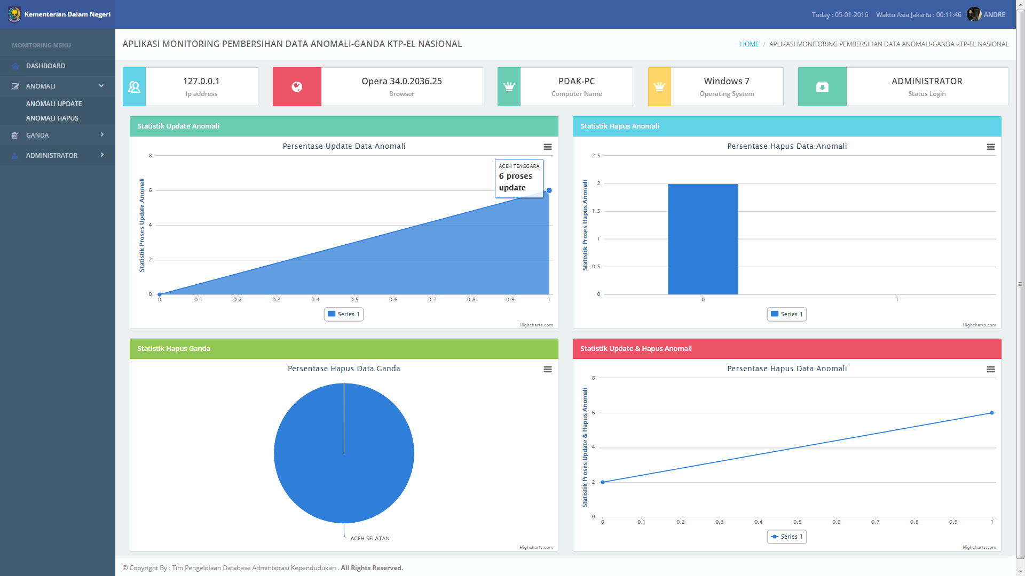Select the ANOMALI UPDATE submenu item
The image size is (1025, 576).
54,103
